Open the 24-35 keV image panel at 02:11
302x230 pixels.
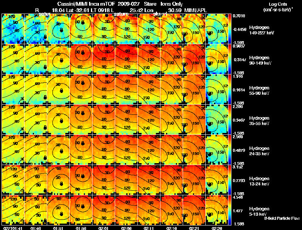tap(149, 150)
